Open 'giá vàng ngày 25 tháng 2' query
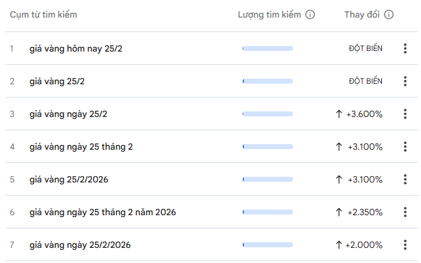The width and height of the screenshot is (421, 263). (x=81, y=147)
